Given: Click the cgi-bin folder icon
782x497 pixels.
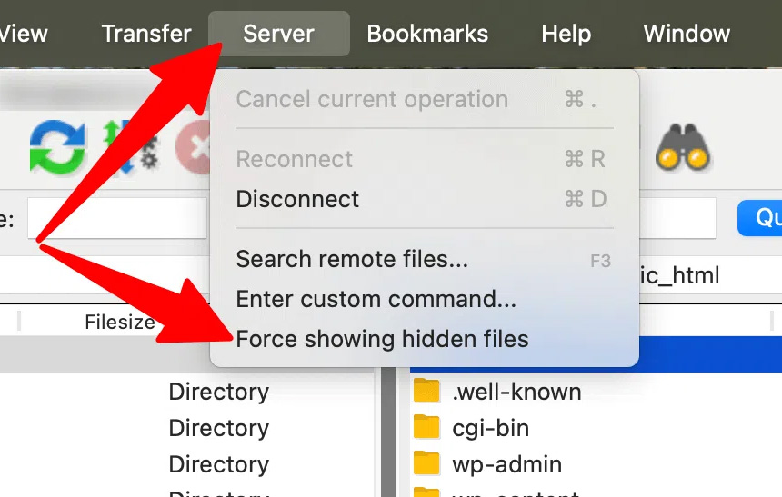Looking at the screenshot, I should click(x=426, y=427).
